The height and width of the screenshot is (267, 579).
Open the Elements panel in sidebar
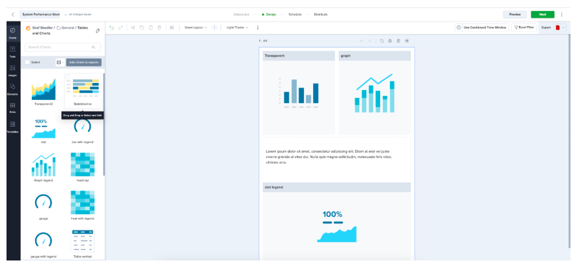(x=13, y=89)
